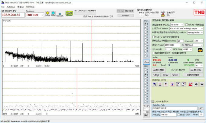
Task: Click the SET button for data files path
Action: click(201, 108)
